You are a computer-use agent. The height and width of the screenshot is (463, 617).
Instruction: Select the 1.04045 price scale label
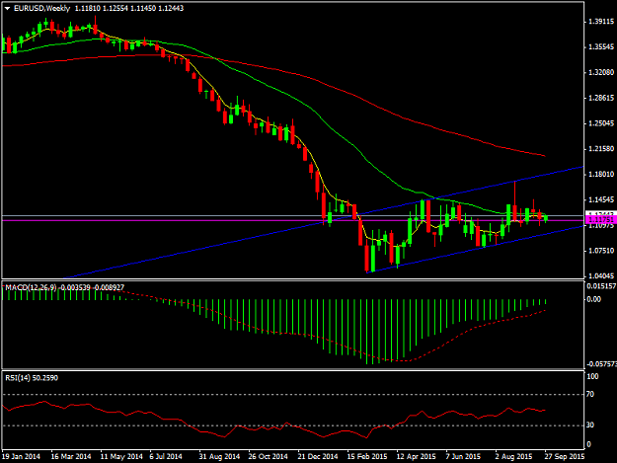(x=601, y=276)
